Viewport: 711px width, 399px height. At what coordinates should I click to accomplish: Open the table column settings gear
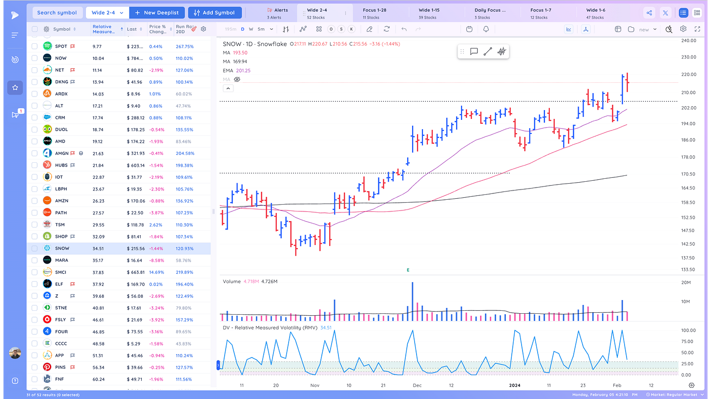point(204,29)
